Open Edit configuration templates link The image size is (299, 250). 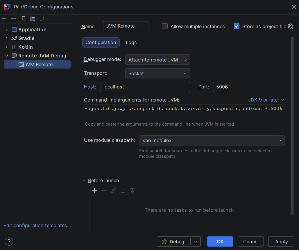(37, 225)
